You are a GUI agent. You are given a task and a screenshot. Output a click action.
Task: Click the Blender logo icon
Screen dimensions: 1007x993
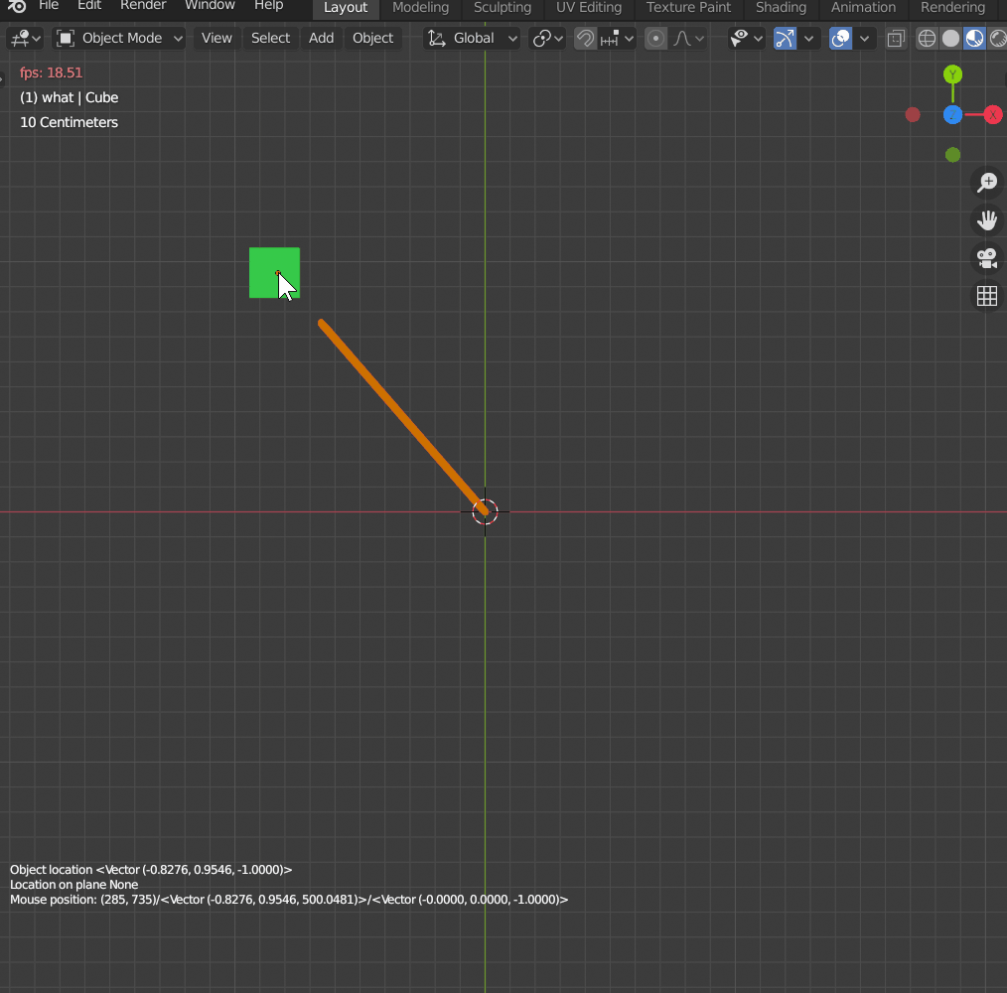(16, 6)
